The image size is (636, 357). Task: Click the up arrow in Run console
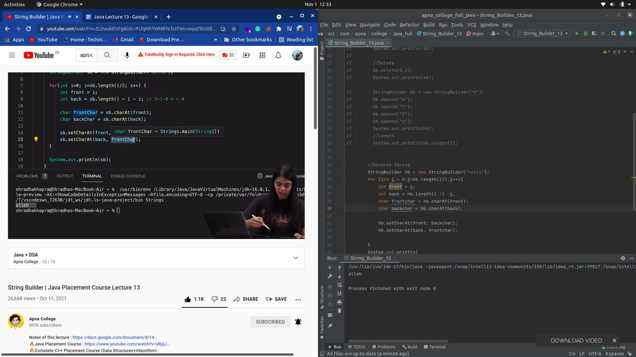coord(340,268)
